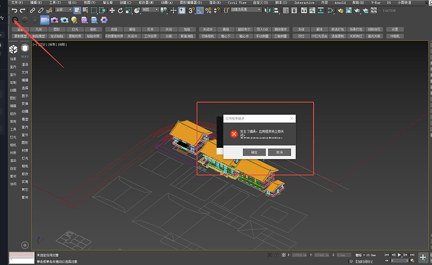The height and width of the screenshot is (265, 432).
Task: Click 确定 in the error dialog
Action: pos(254,152)
